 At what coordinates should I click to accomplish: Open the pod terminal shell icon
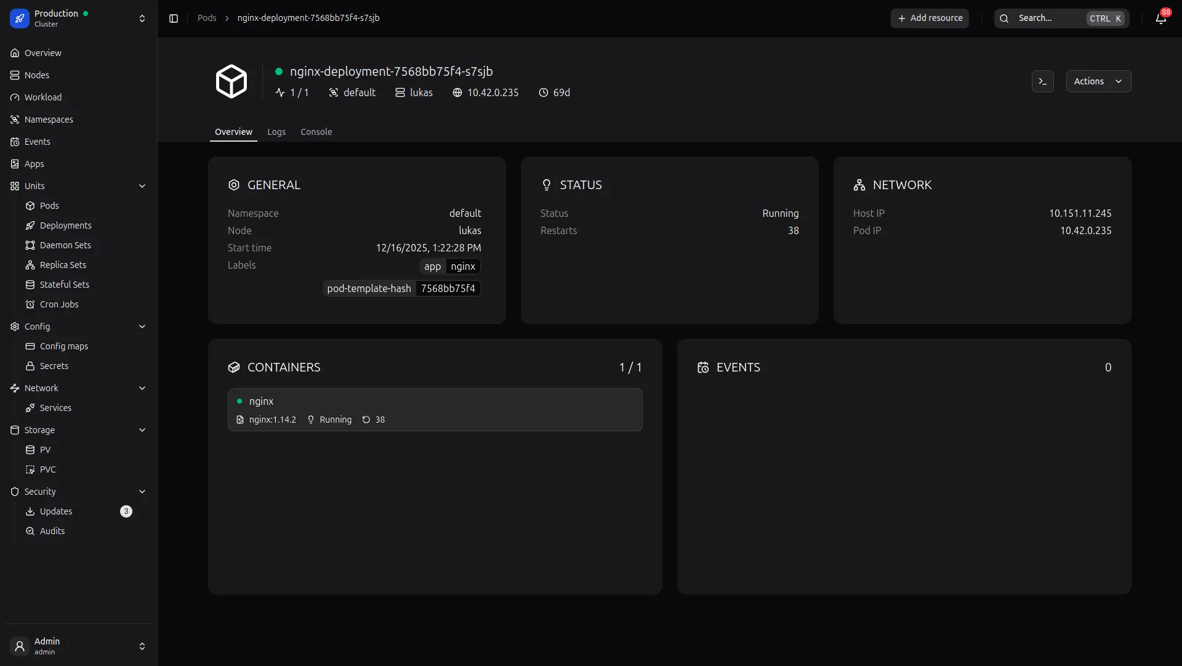coord(1042,81)
